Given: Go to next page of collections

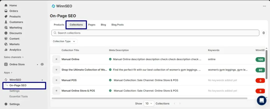Looking at the screenshot, I should point(180,103).
